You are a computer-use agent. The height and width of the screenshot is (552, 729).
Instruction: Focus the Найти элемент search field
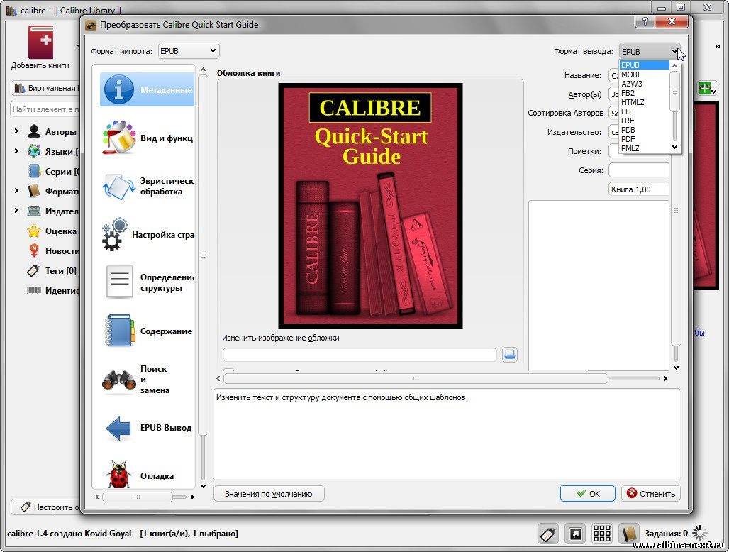click(x=45, y=109)
